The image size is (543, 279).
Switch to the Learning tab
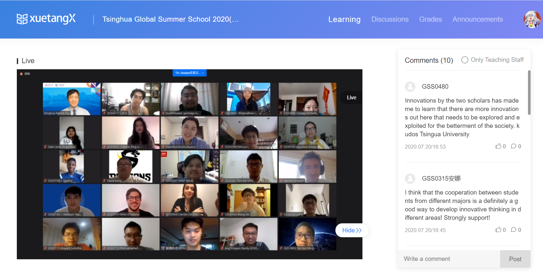point(344,19)
